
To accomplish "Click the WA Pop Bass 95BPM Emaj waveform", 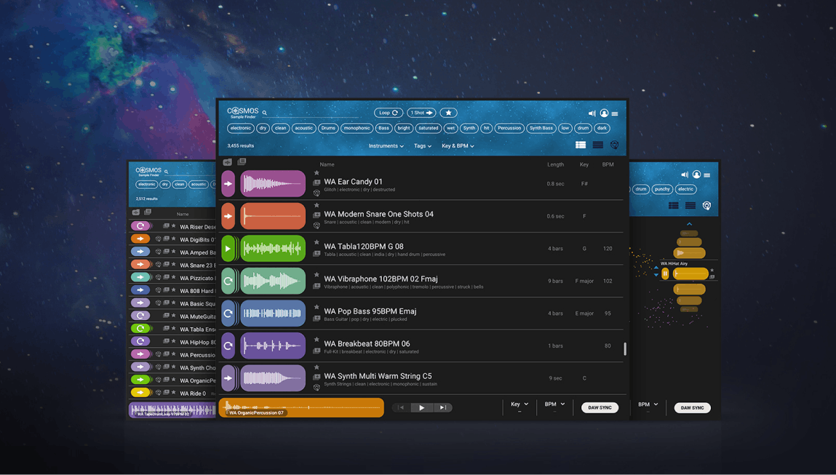I will [273, 314].
